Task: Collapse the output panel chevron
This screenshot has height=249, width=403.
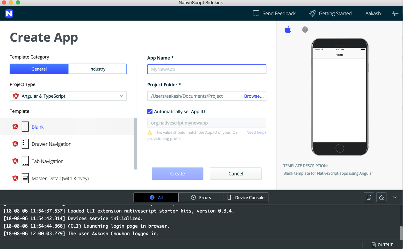Action: tap(395, 198)
